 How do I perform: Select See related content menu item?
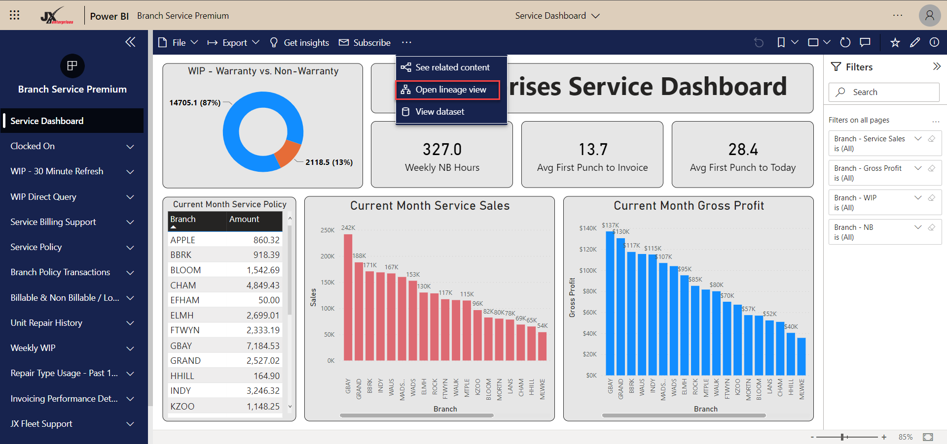451,67
